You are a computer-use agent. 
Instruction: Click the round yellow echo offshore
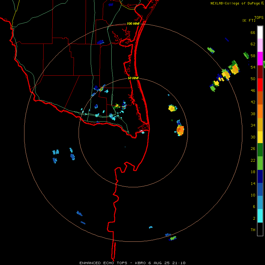[x=172, y=108]
